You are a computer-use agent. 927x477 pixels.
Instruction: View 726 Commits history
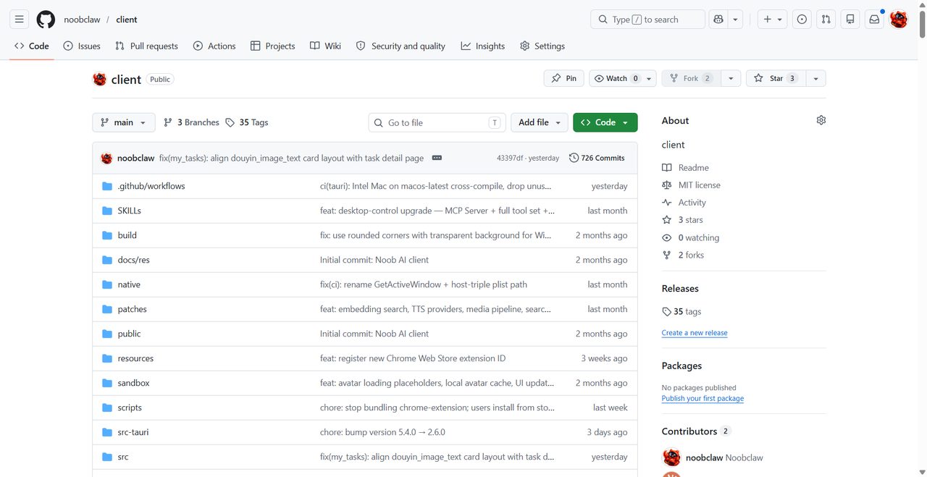point(597,158)
